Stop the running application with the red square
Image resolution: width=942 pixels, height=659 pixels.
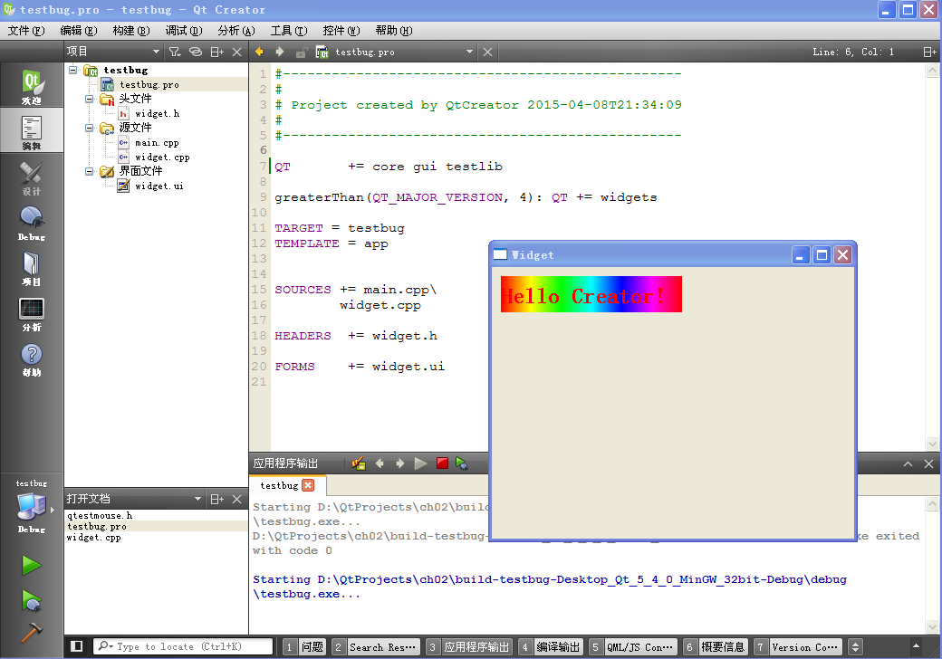[442, 463]
